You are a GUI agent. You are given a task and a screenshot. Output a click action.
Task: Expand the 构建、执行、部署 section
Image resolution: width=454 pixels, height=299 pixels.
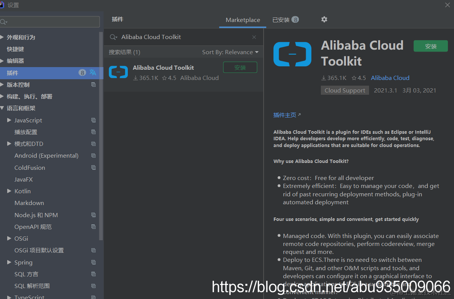[2, 96]
